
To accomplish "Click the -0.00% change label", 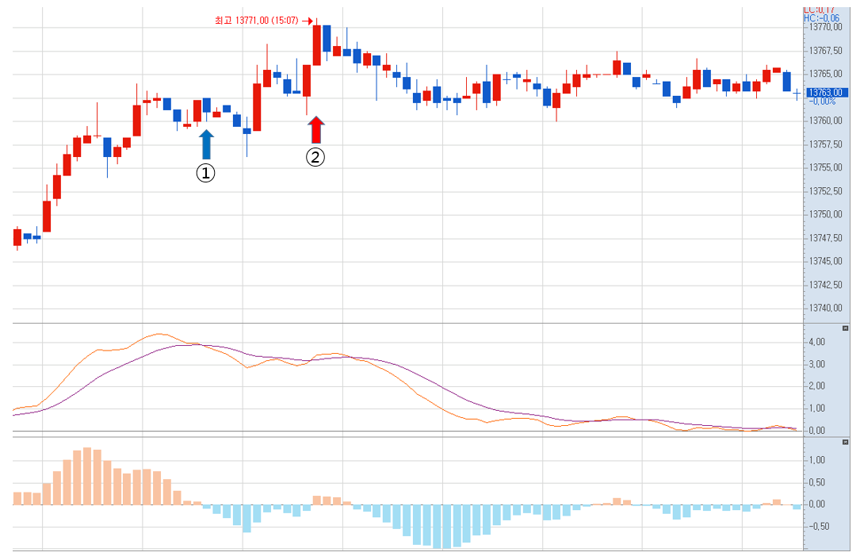I will tap(822, 102).
